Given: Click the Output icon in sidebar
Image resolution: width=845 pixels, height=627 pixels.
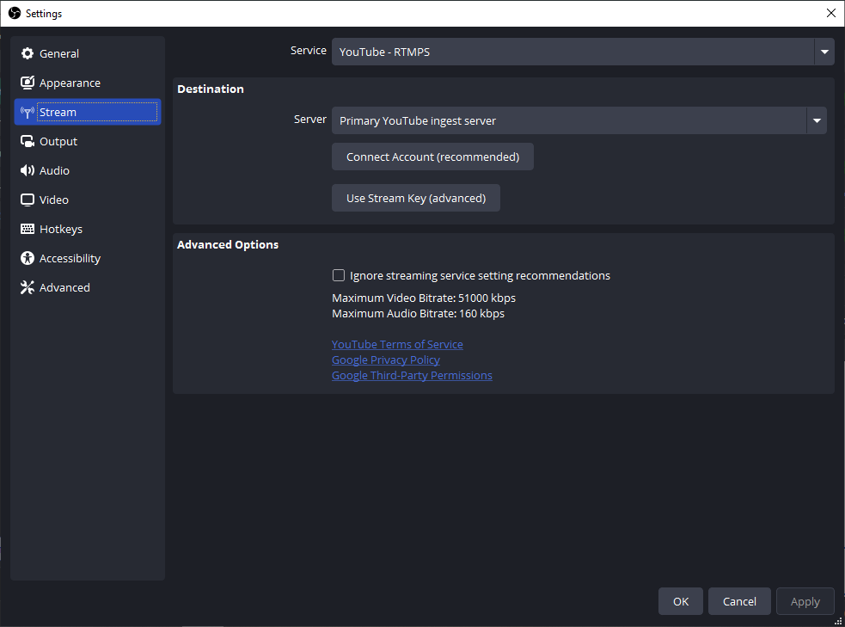Looking at the screenshot, I should tap(27, 141).
